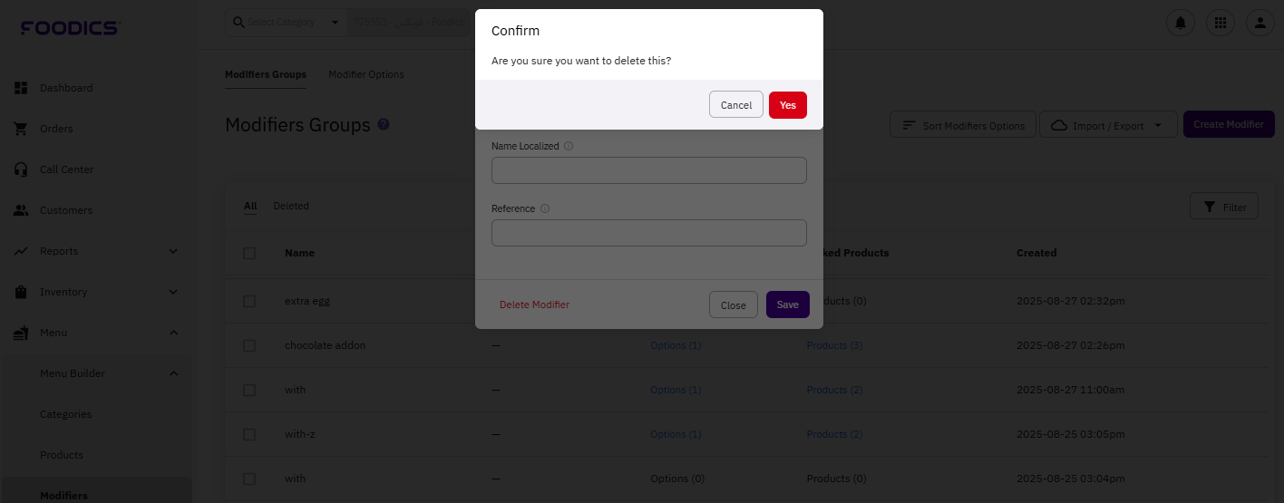
Task: Expand the Inventory sidebar section
Action: coord(173,292)
